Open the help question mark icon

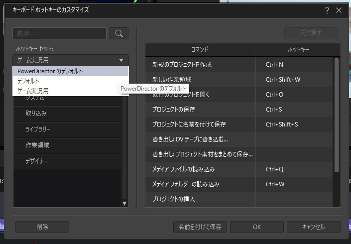[x=327, y=10]
